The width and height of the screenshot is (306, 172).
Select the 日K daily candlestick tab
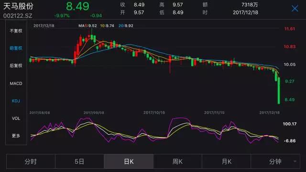(129, 161)
